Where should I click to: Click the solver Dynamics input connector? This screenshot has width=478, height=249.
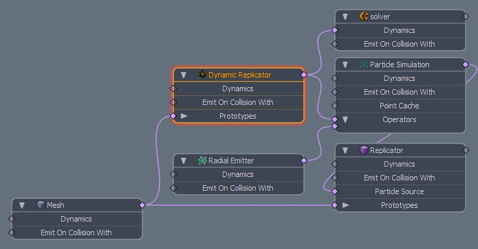335,30
